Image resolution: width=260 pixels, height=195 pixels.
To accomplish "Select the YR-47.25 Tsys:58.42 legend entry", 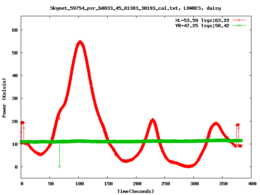I will (x=202, y=26).
